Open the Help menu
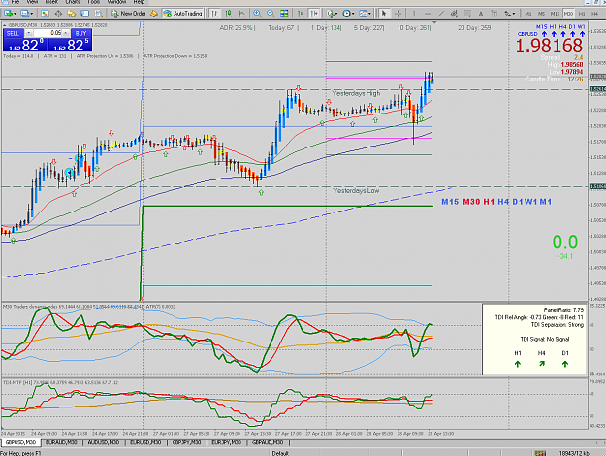 139,2
